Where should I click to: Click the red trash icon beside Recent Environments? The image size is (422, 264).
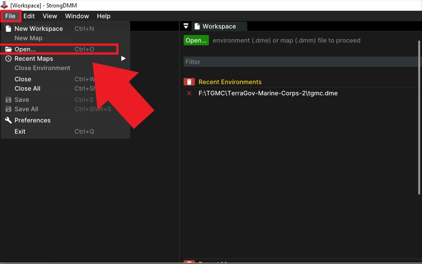point(189,82)
